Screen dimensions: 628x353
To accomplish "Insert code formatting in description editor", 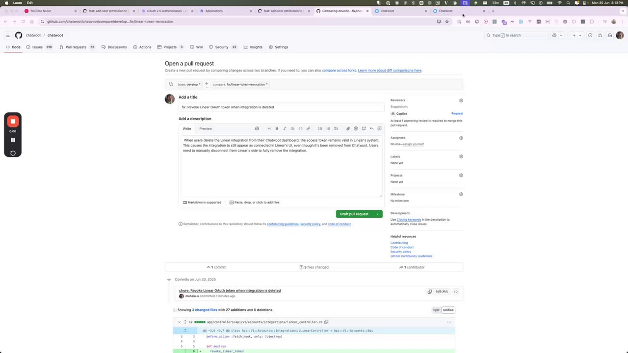I will [300, 128].
